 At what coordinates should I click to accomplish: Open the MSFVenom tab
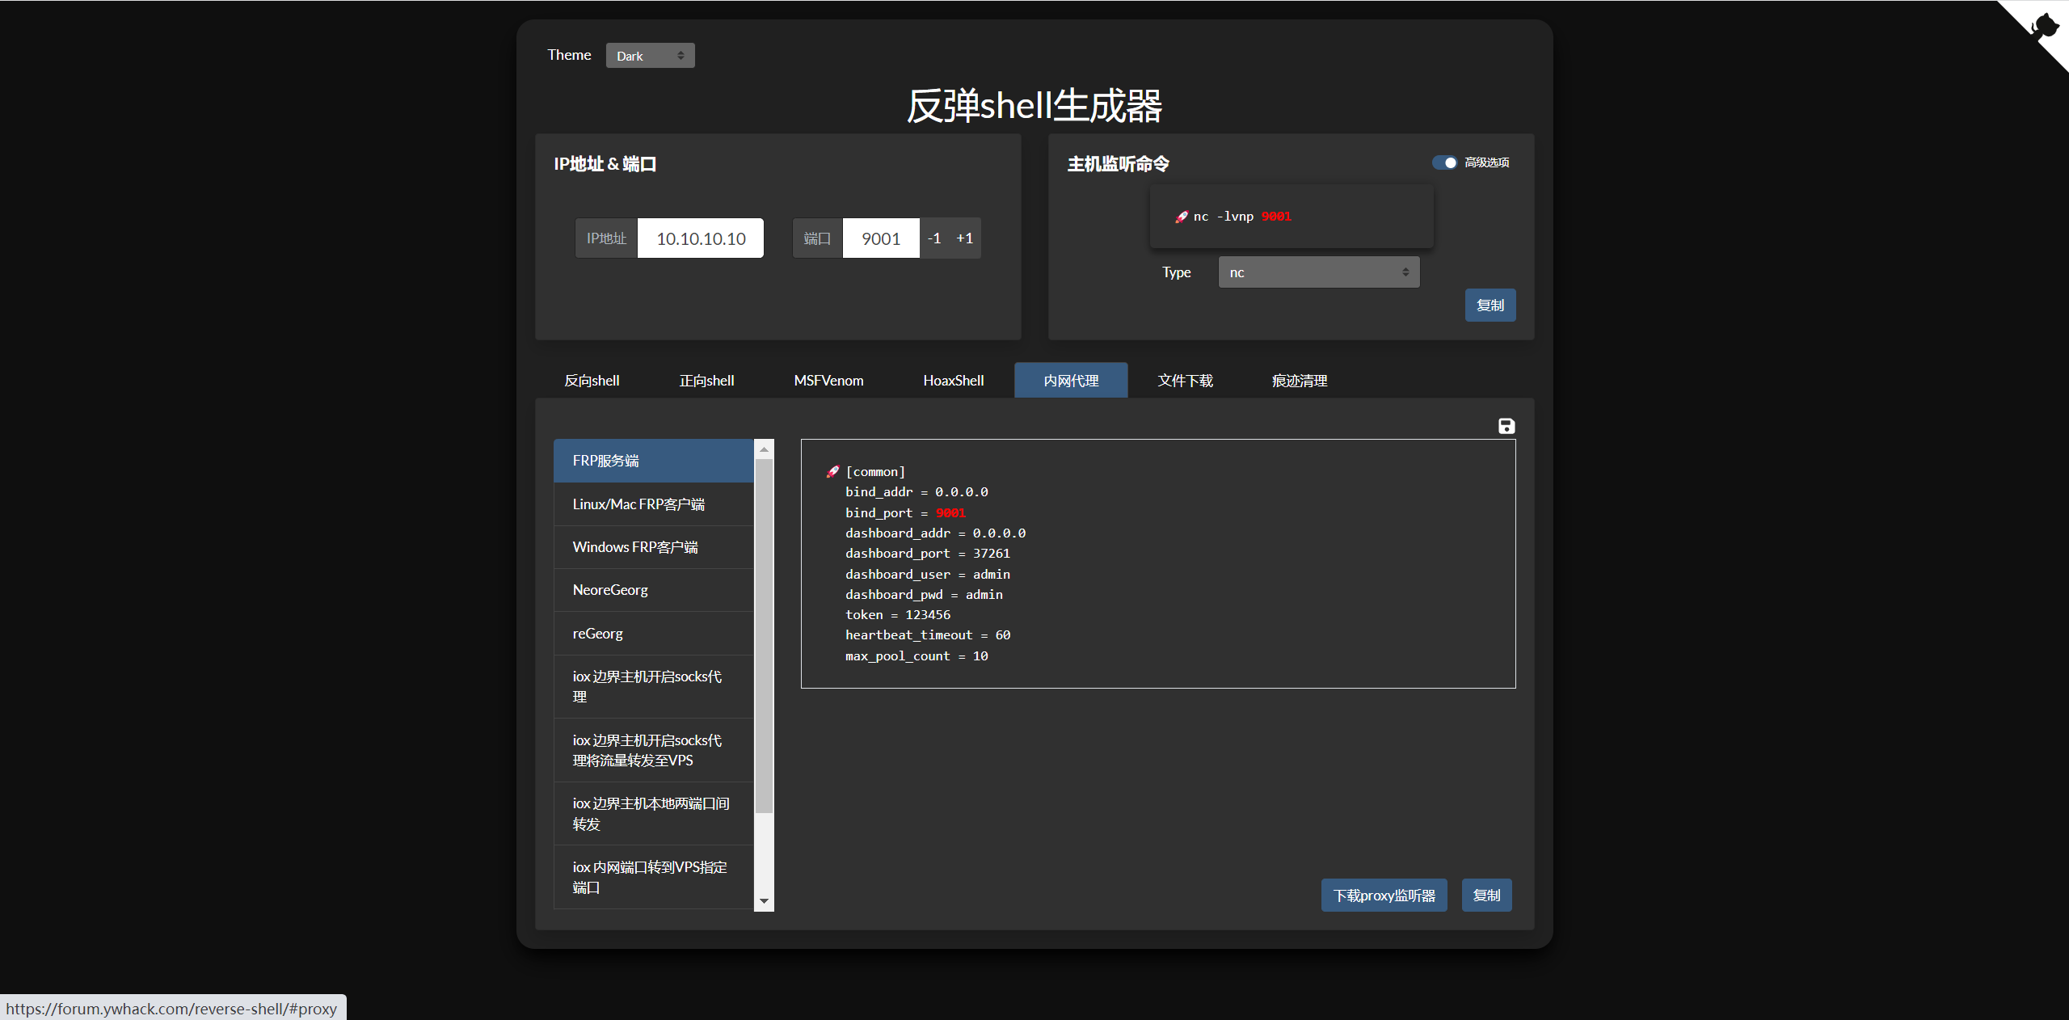point(828,381)
